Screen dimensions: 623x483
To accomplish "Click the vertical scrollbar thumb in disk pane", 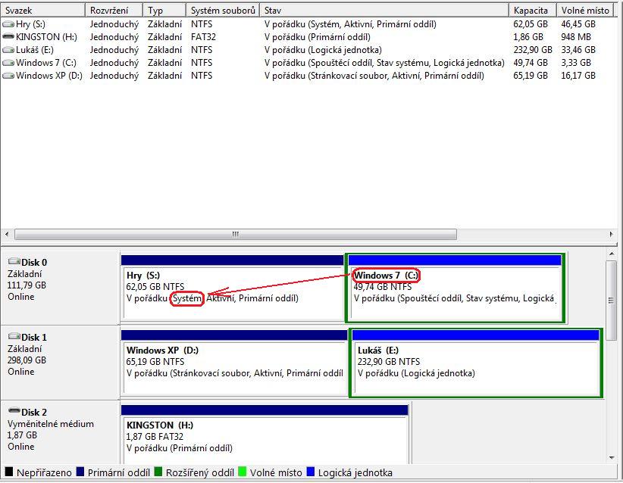I will (x=612, y=301).
